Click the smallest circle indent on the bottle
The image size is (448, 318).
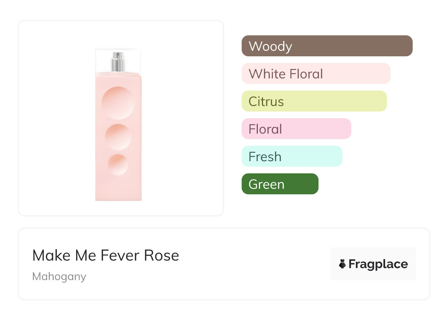pyautogui.click(x=118, y=165)
